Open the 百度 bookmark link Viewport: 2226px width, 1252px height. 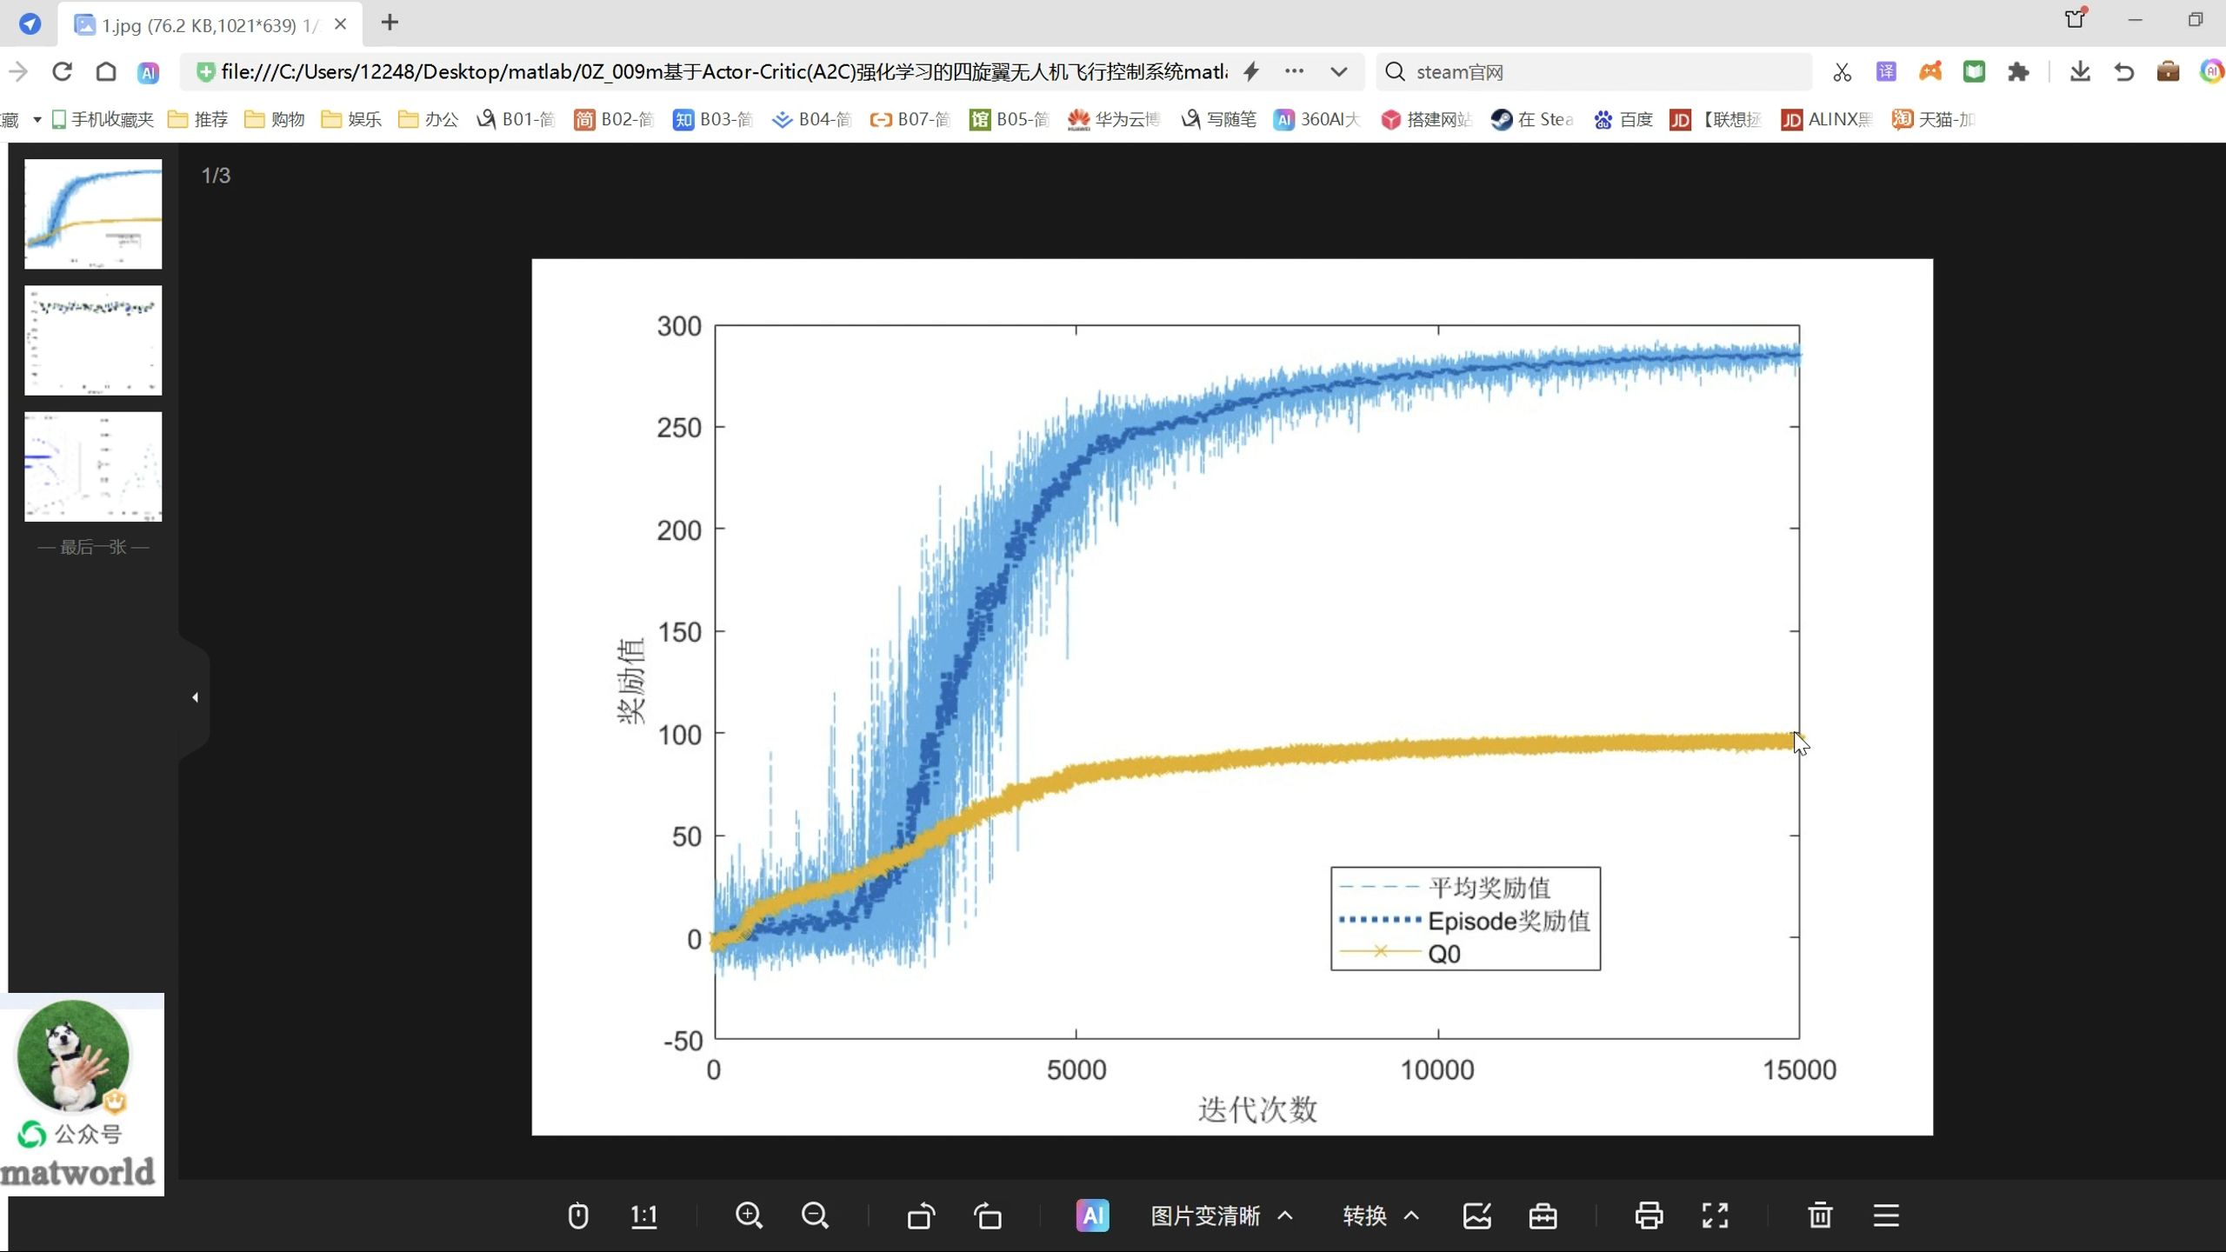[x=1623, y=119]
